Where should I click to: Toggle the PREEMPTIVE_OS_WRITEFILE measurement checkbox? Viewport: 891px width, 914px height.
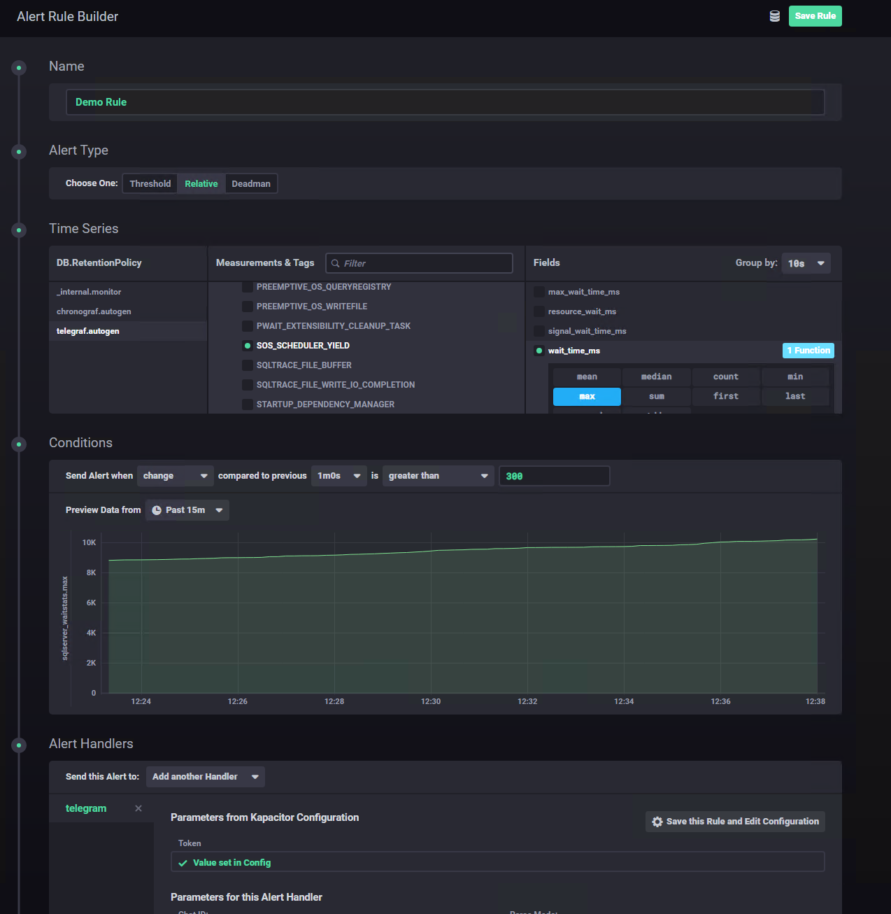pyautogui.click(x=247, y=307)
